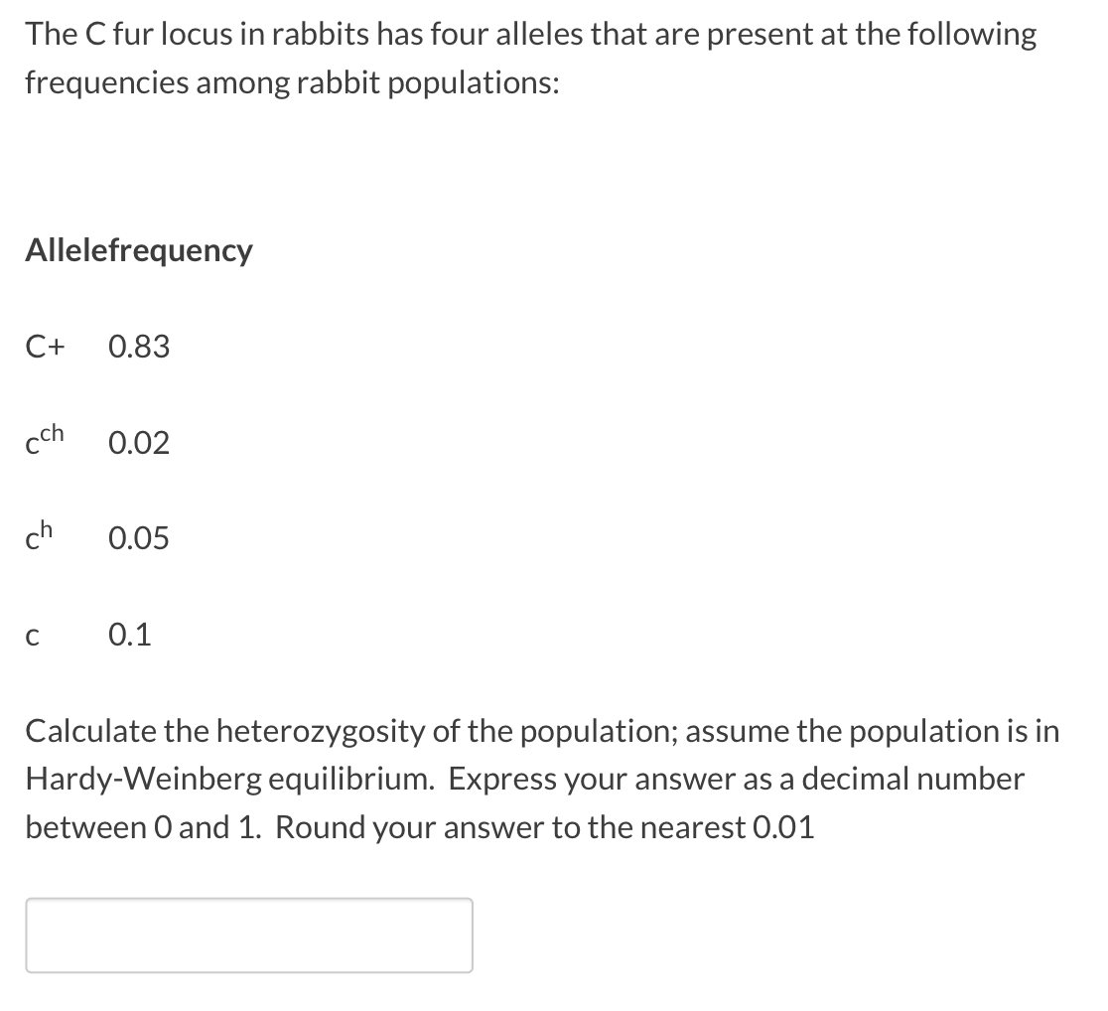Click the c allele label
This screenshot has width=1108, height=1011.
click(32, 636)
